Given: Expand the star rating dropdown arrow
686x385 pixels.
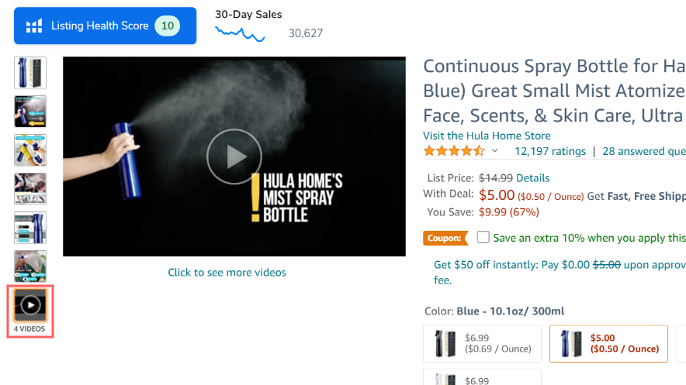Looking at the screenshot, I should click(x=495, y=151).
